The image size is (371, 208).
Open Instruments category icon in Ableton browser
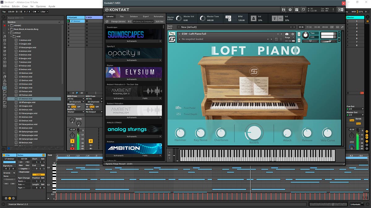[x=5, y=44]
